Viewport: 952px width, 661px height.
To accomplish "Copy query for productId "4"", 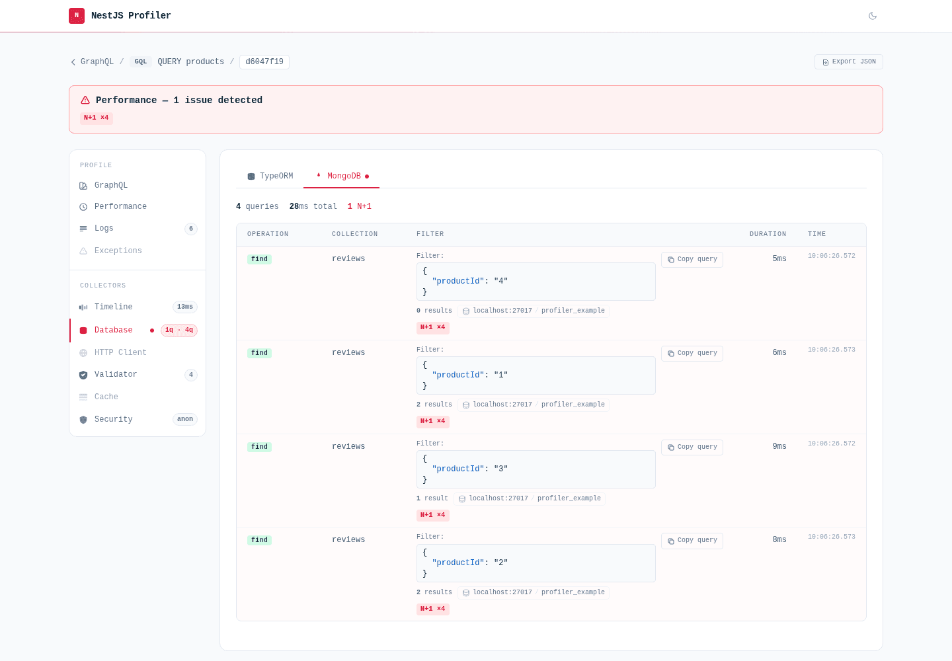I will click(692, 260).
